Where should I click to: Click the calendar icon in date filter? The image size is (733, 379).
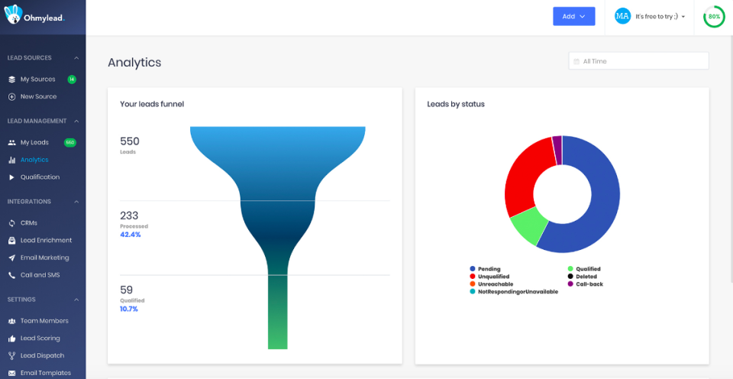coord(576,61)
